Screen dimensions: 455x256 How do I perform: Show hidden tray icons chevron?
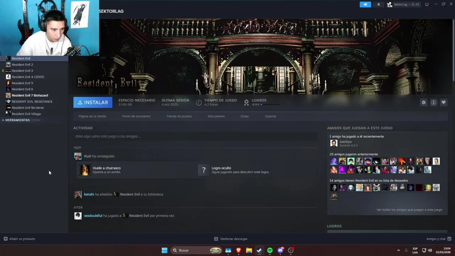(398, 250)
